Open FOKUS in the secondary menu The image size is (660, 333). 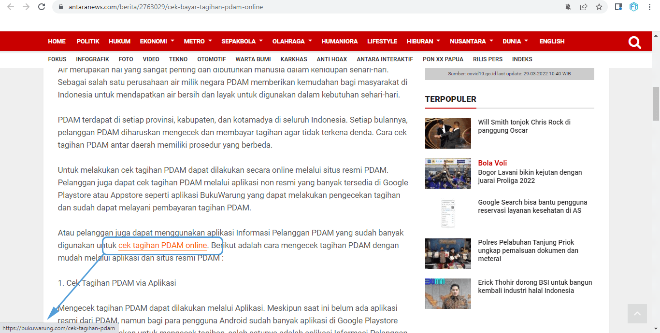click(57, 59)
